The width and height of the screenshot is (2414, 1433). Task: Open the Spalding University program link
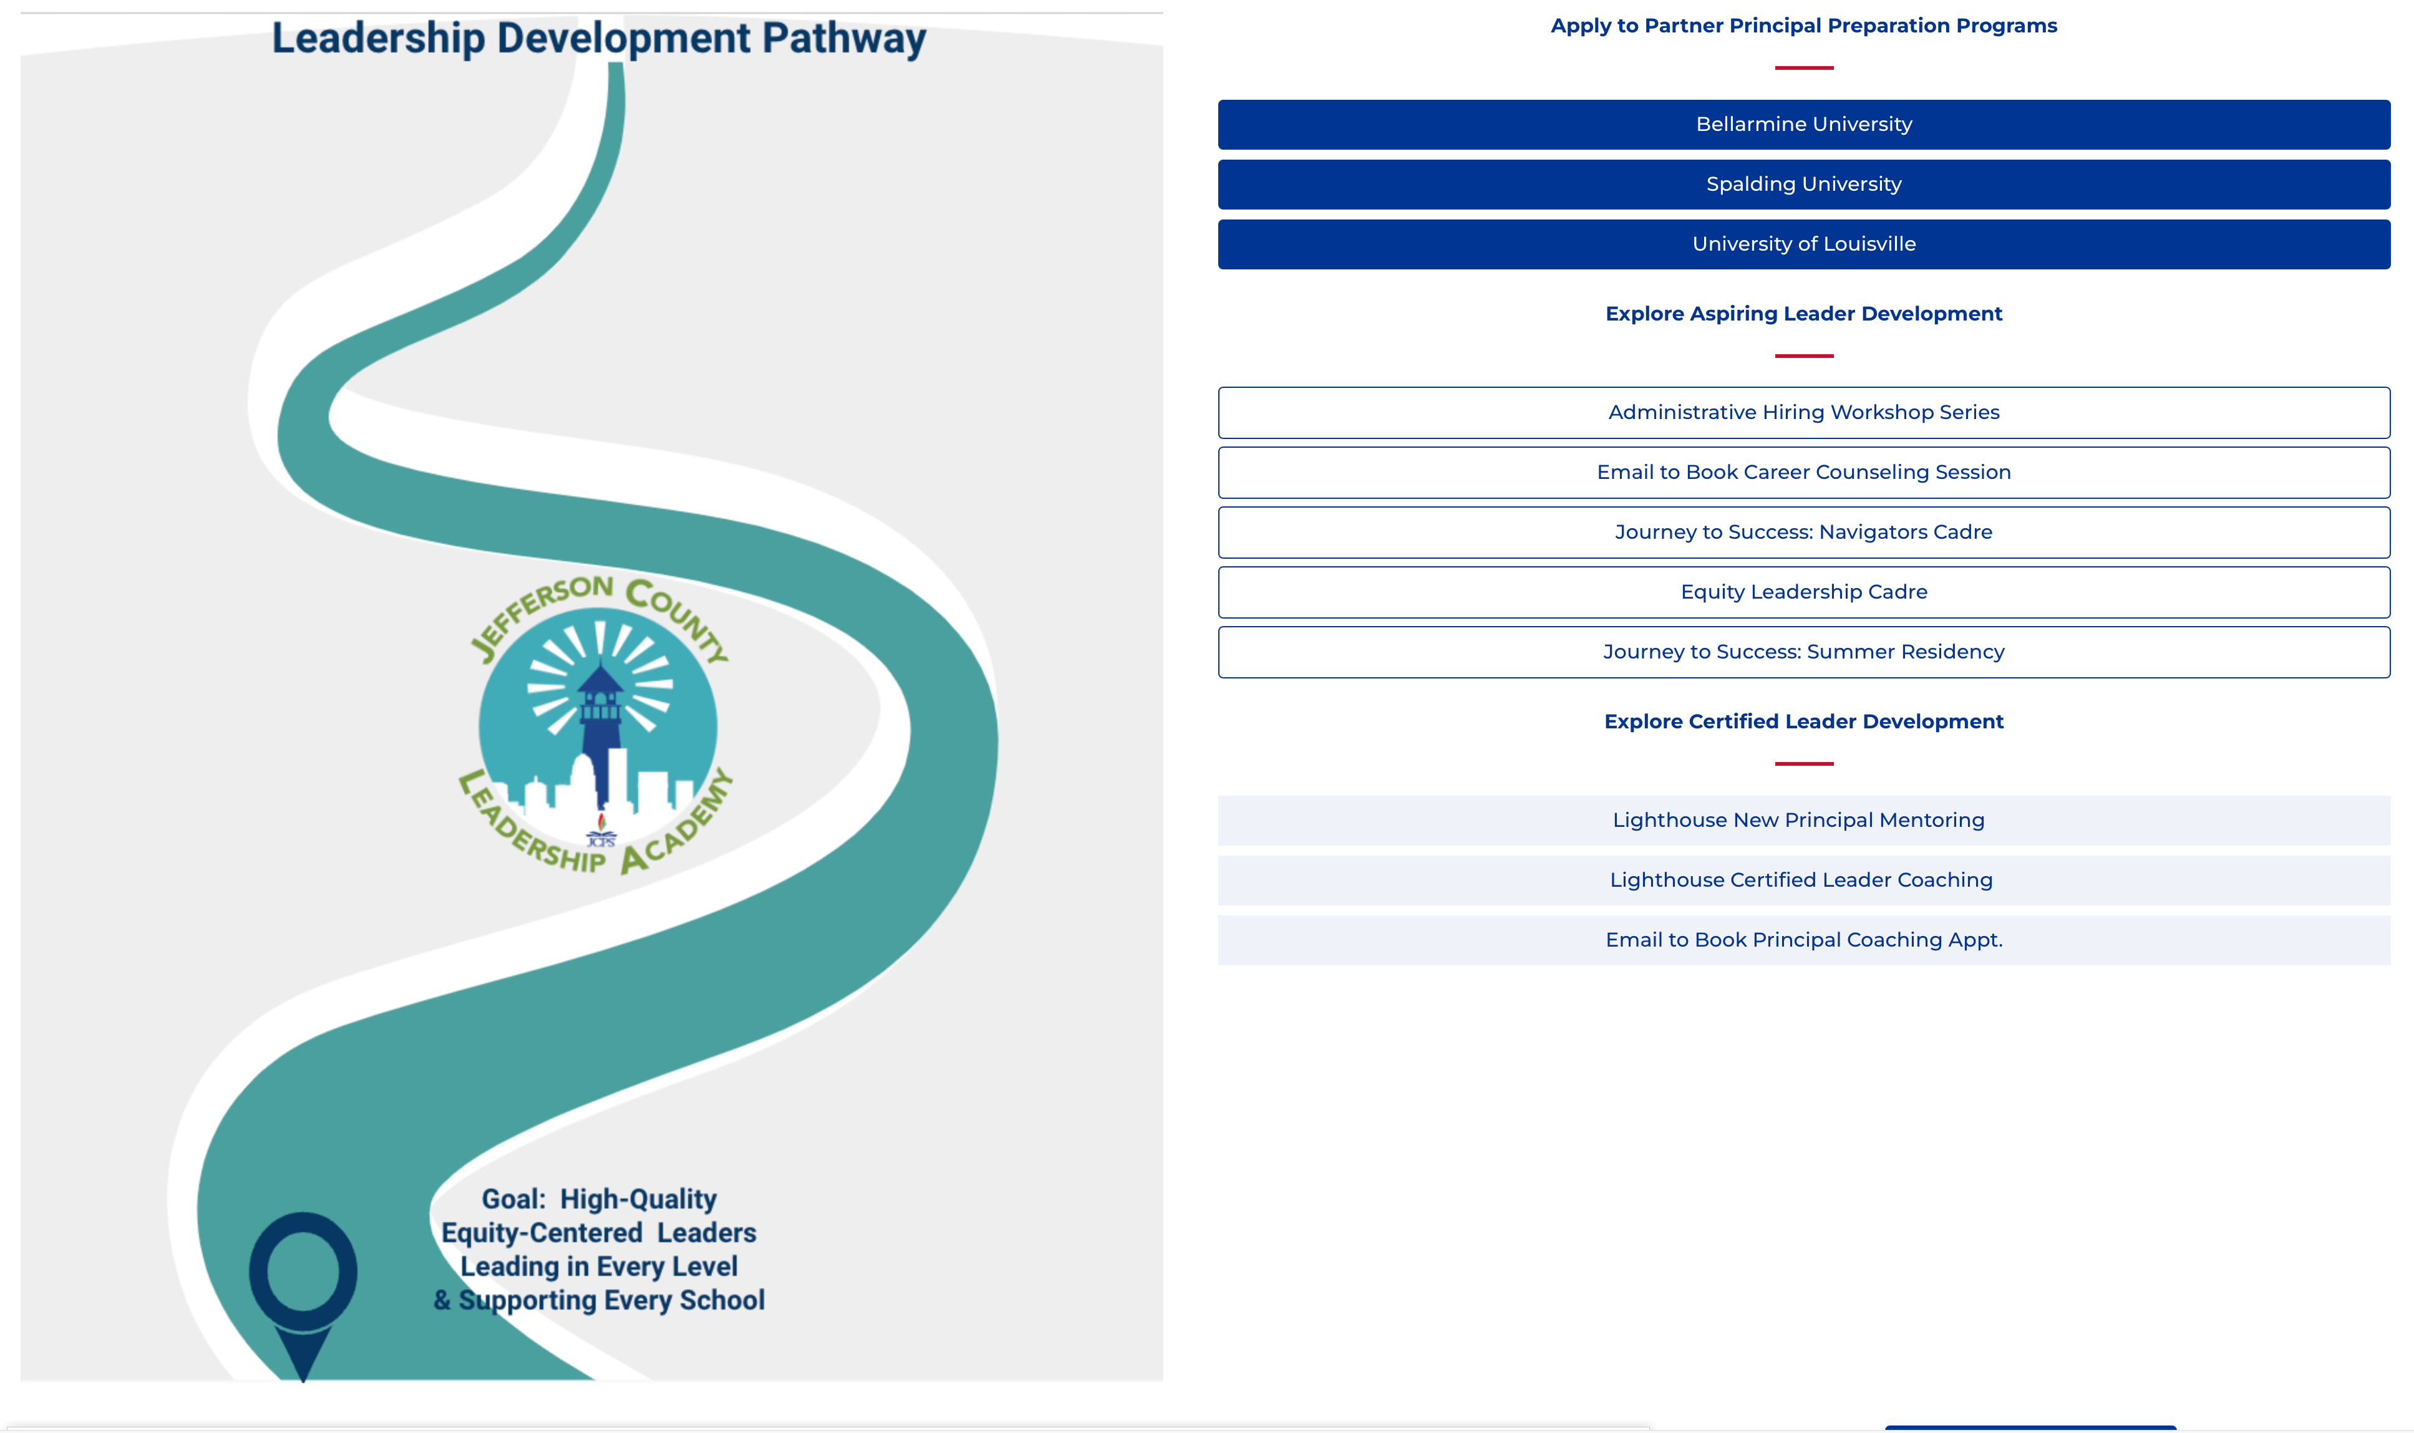tap(1803, 185)
